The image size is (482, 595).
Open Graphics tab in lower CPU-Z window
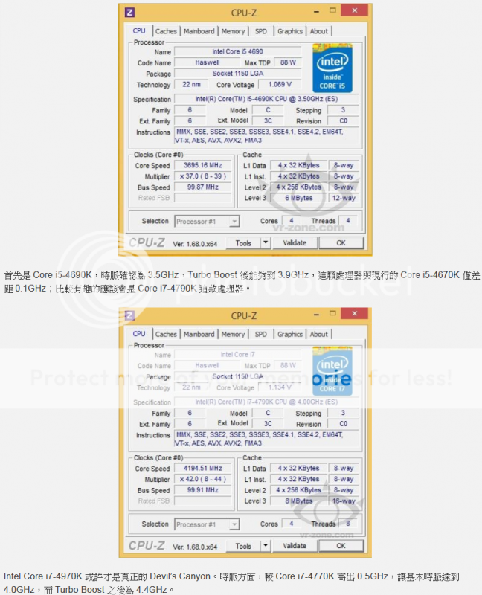(290, 334)
